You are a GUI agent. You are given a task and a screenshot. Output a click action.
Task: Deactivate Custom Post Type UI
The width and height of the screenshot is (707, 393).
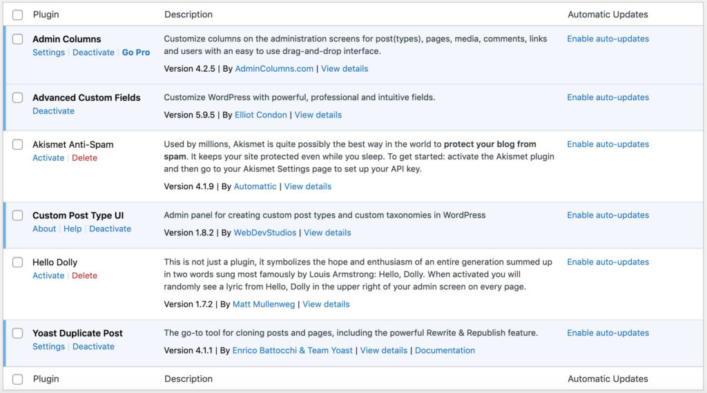coord(110,229)
